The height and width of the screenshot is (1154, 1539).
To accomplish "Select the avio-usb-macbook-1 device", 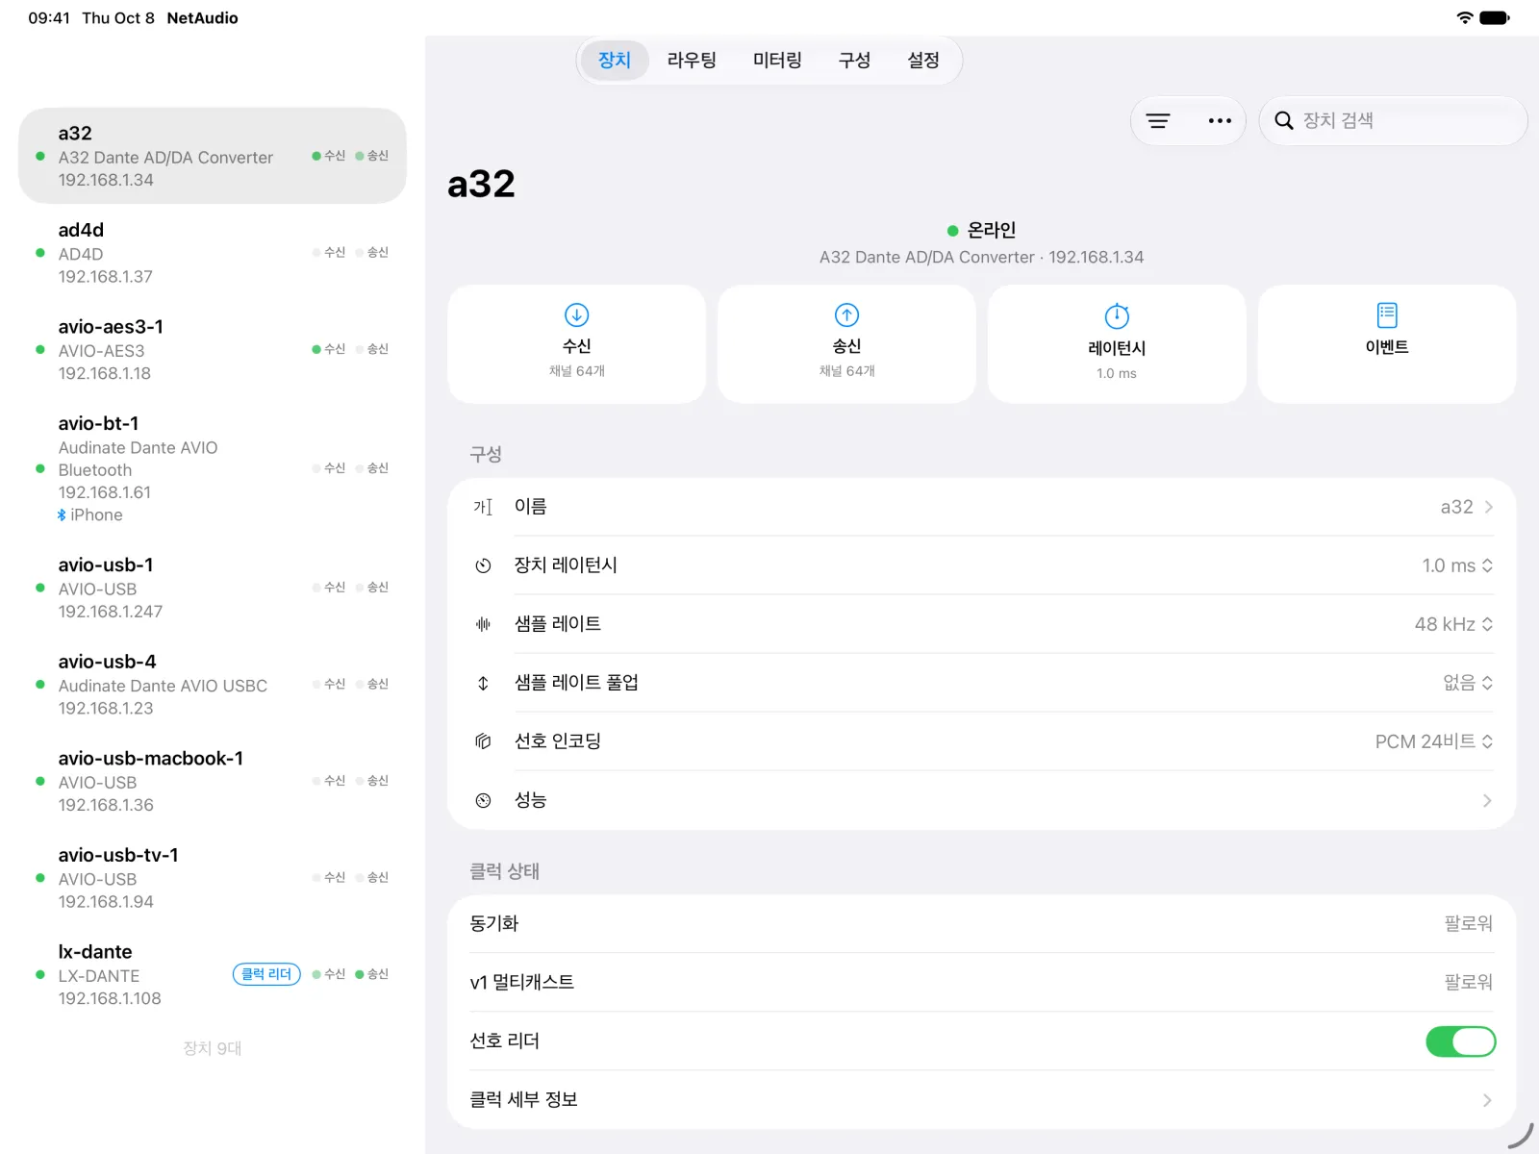I will [213, 782].
